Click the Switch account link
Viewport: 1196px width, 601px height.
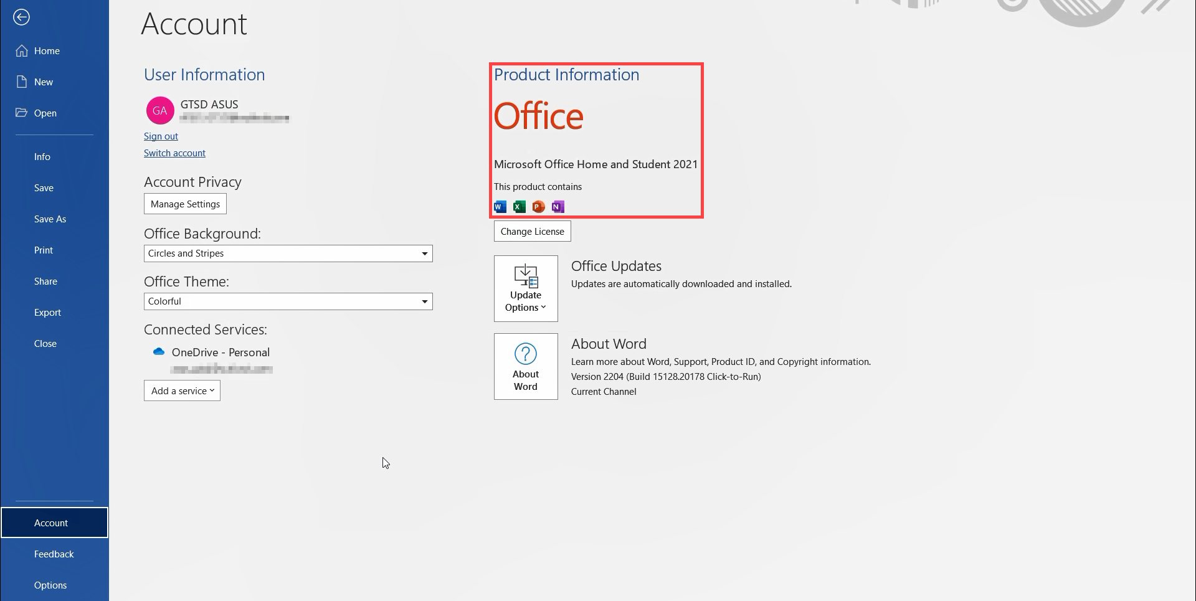click(174, 153)
